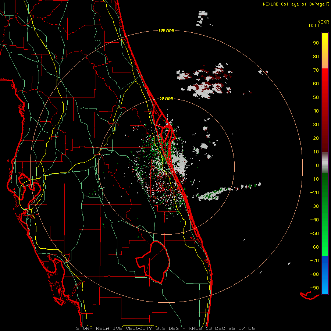Screen dimensions: 331x331
Task: Click the -90 knot scale label
Action: 314,288
